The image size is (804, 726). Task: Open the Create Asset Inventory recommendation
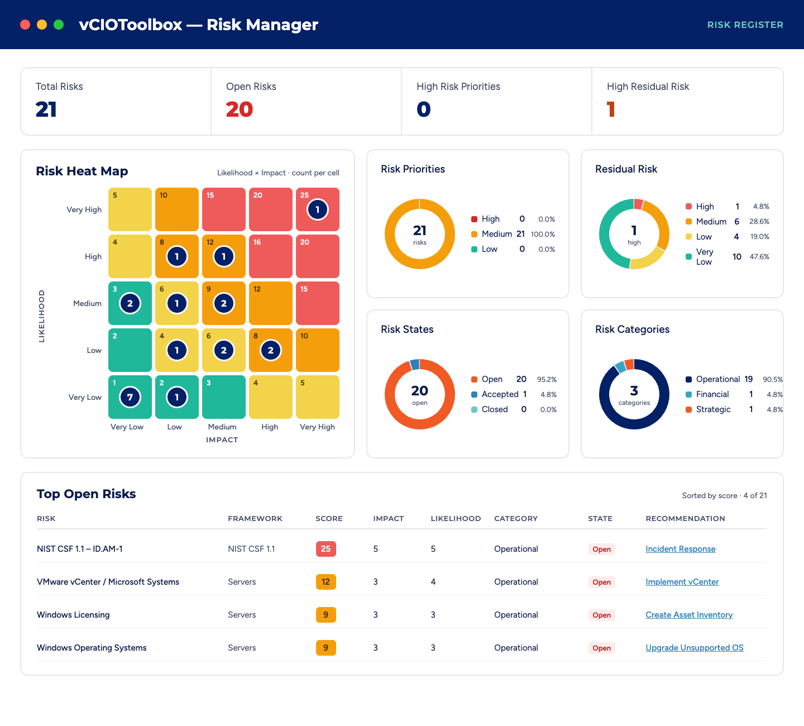(689, 615)
